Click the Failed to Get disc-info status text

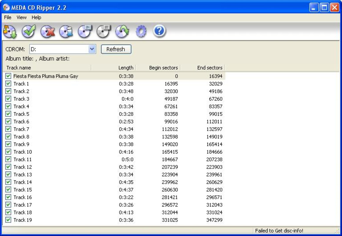click(x=279, y=231)
